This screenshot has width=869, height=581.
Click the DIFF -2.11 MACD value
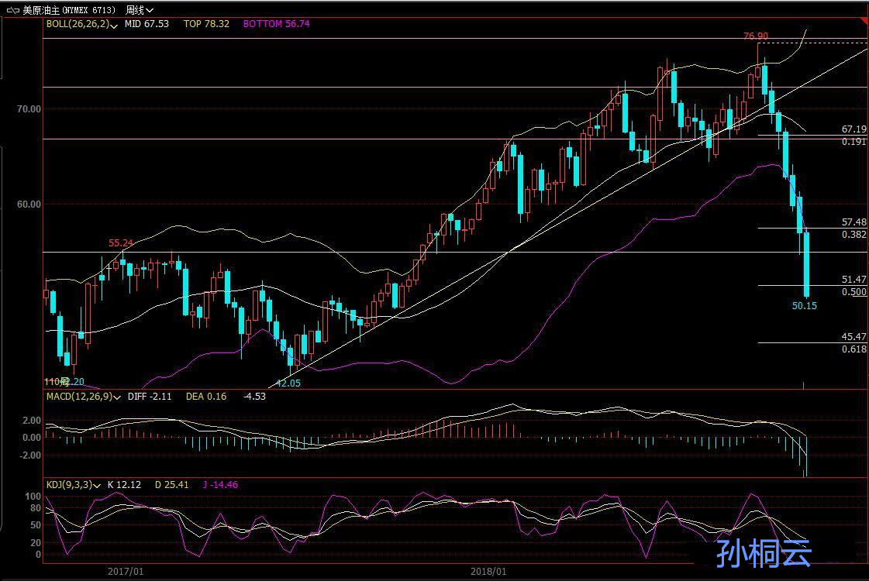150,397
